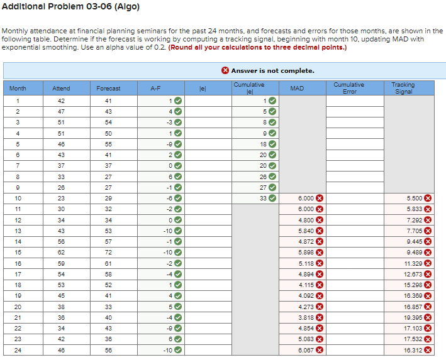Click green checkmark beside Cumulative |e| value 18
This screenshot has height=360, width=446.
[272, 145]
